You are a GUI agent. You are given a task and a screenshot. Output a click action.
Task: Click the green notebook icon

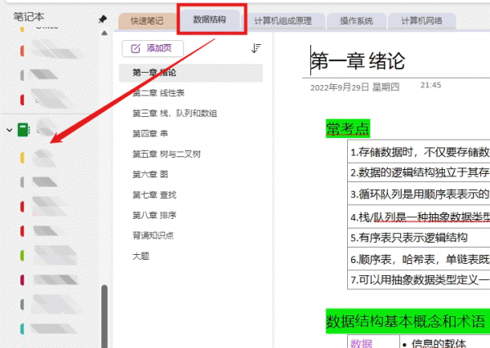click(x=23, y=130)
